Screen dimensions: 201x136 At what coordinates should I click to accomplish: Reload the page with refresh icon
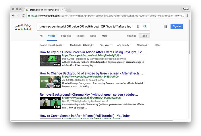pyautogui.click(x=23, y=15)
